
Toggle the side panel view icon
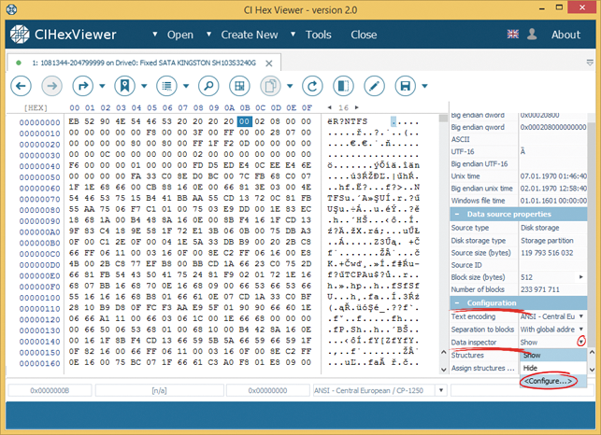point(343,86)
